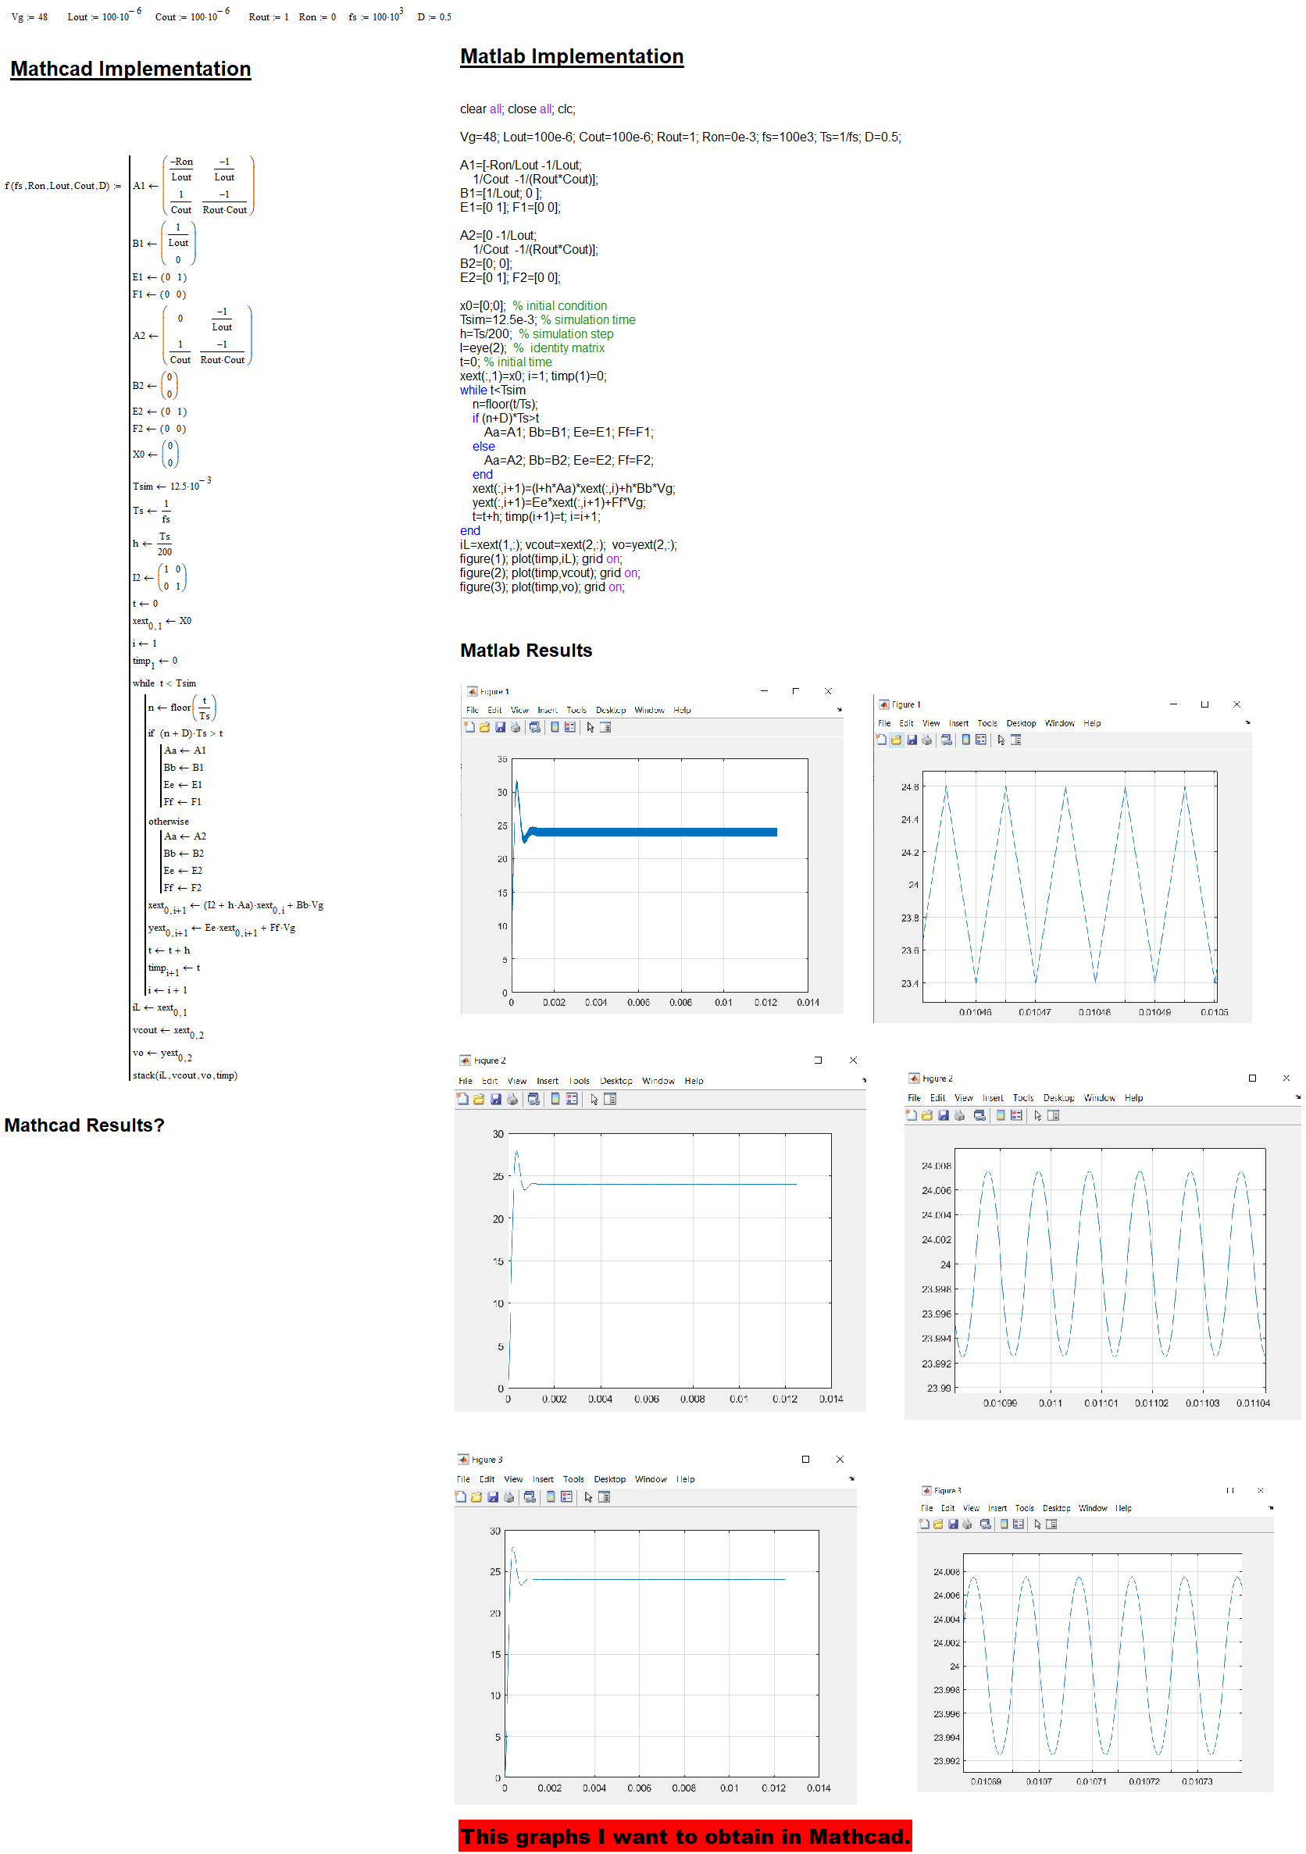This screenshot has height=1854, width=1306.
Task: Expand Desktop menu in zoomed Figure 1 window
Action: click(1020, 723)
